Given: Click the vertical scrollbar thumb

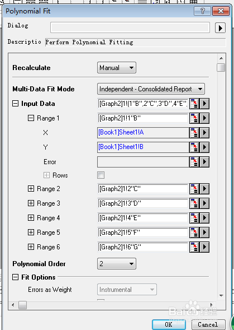Looking at the screenshot, I should coord(221,68).
